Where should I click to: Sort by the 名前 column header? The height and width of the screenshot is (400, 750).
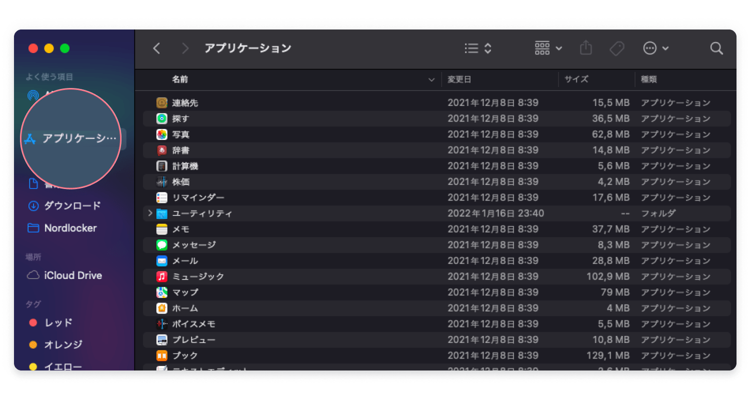(180, 79)
